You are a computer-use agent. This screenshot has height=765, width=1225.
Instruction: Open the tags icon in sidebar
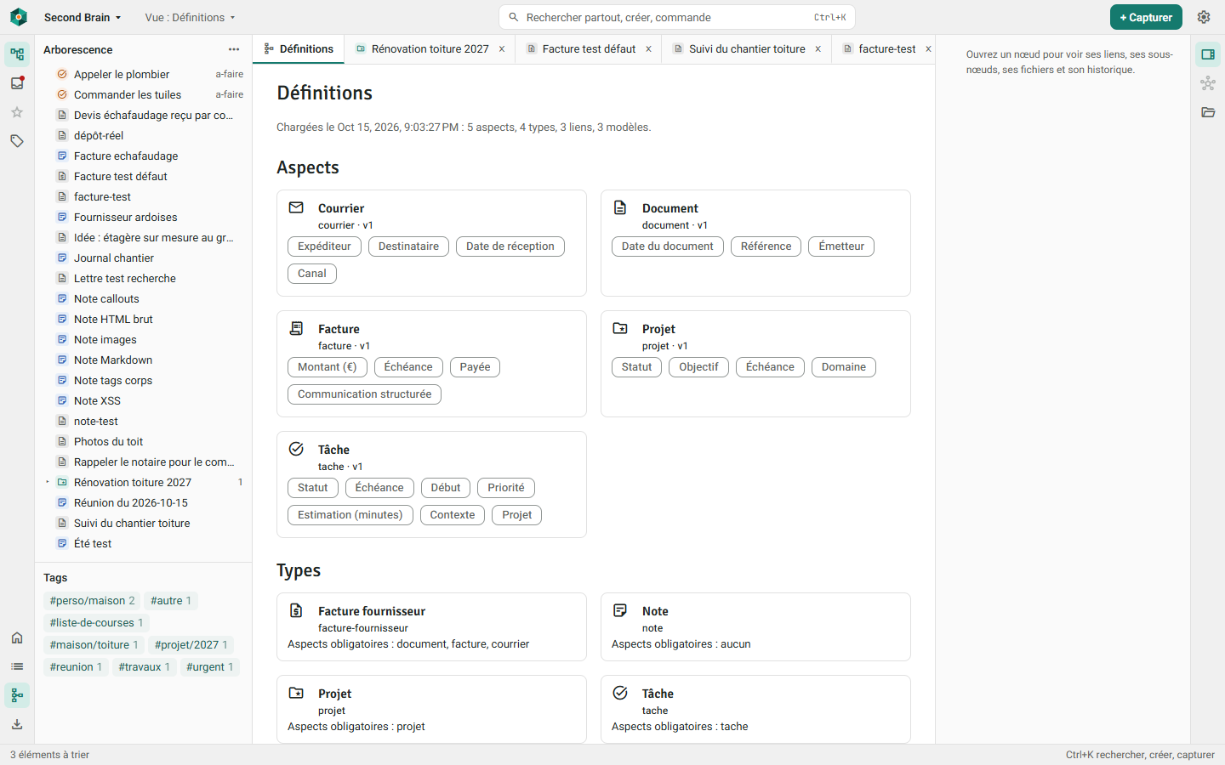coord(17,141)
